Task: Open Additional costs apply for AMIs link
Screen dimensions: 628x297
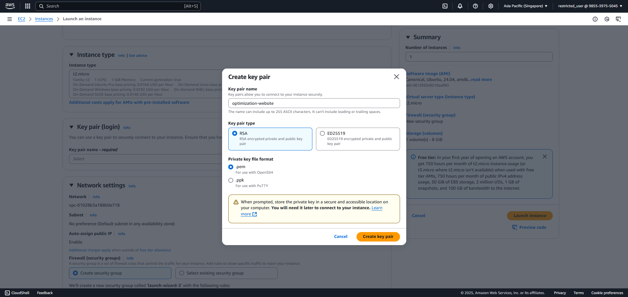Action: tap(129, 102)
